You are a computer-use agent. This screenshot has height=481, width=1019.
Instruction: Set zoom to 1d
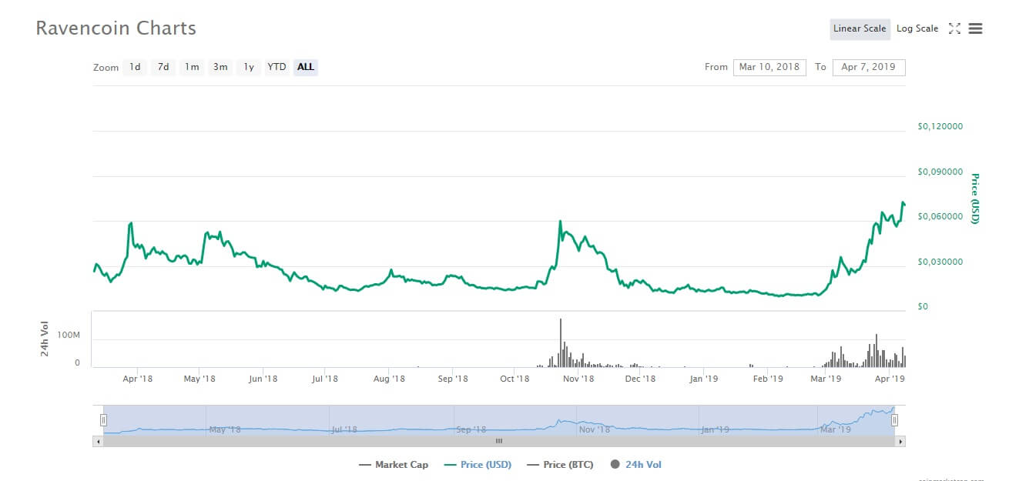(135, 67)
